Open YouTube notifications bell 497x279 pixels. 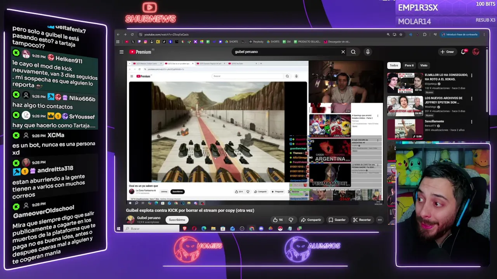tap(463, 52)
